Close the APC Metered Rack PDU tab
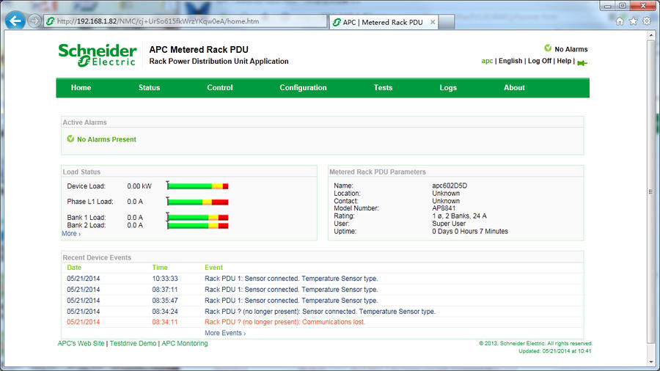This screenshot has height=371, width=660. point(433,22)
